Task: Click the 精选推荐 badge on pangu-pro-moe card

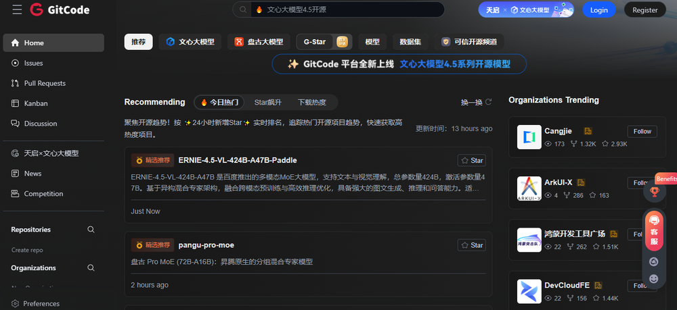Action: click(152, 245)
